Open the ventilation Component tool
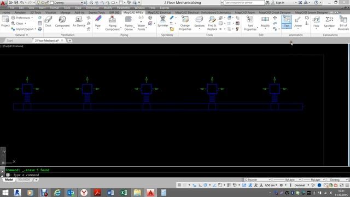The image size is (350, 197). [x=62, y=22]
